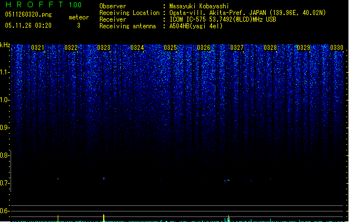Click the Receiving Location label
349x222 pixels.
(129, 13)
